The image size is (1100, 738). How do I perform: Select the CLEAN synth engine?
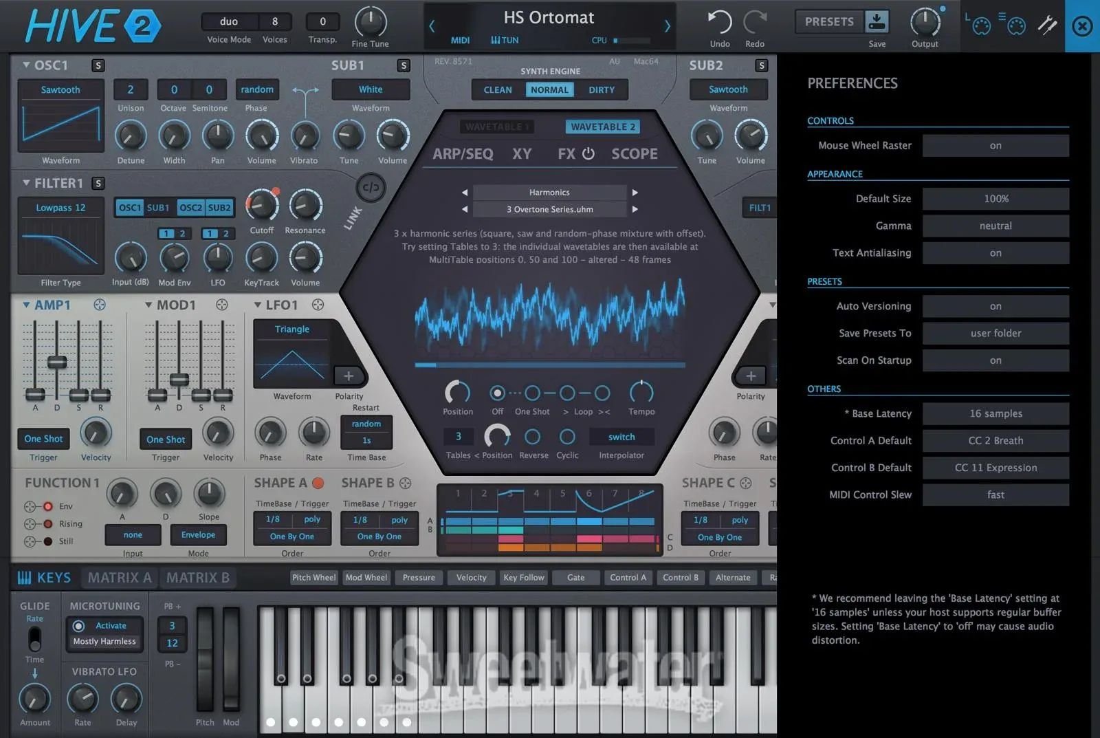[498, 90]
